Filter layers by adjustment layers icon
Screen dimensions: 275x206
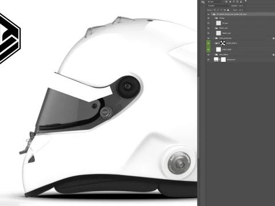coord(230,2)
